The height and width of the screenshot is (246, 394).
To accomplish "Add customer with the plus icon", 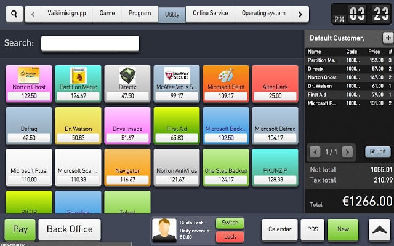I will coord(388,38).
